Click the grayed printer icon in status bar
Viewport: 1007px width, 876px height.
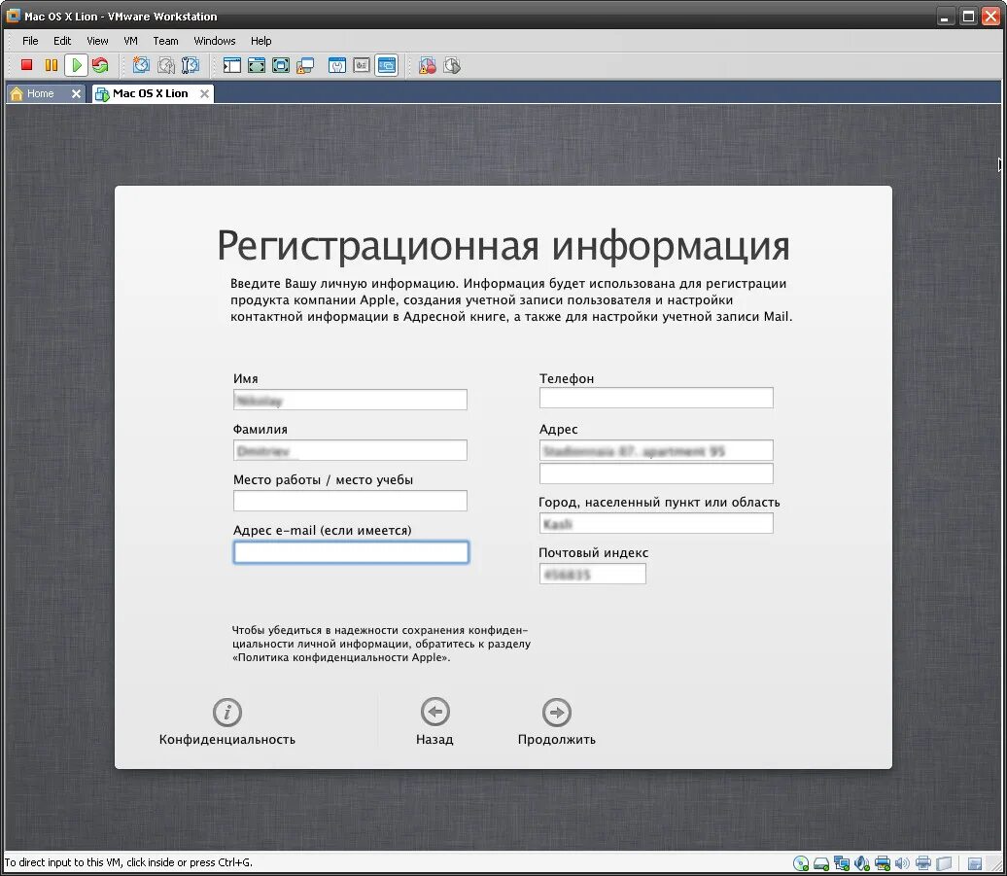[923, 863]
